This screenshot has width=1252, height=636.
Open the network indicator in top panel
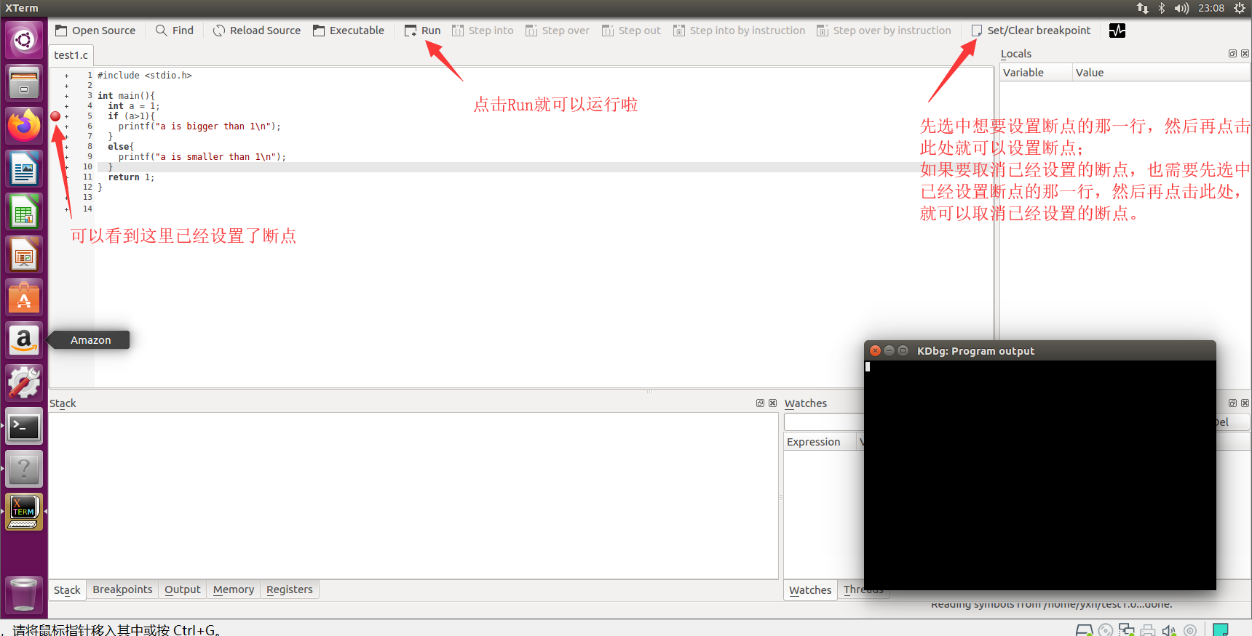(1142, 8)
